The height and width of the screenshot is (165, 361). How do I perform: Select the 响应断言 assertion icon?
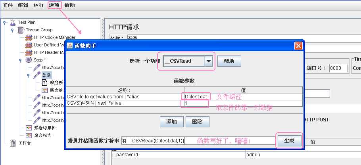(x=45, y=82)
